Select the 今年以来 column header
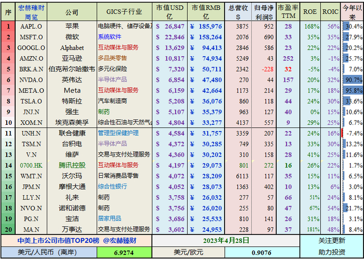Screen dimensions: 364x259 click(352, 12)
